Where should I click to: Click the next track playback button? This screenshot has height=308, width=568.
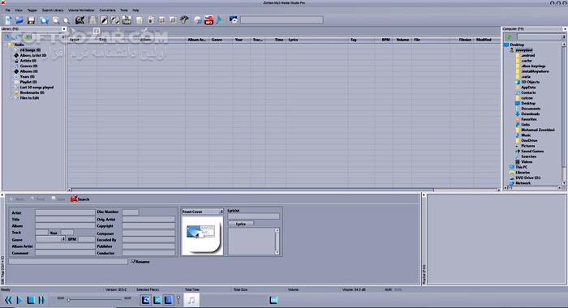pos(41,300)
